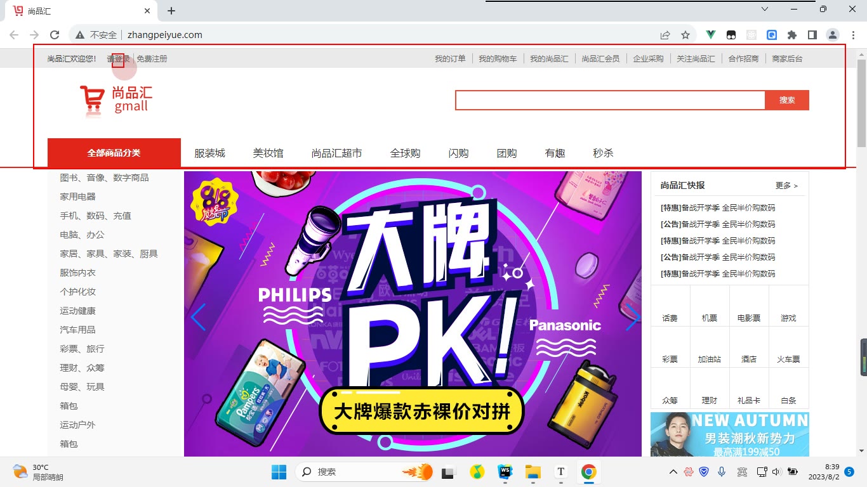Click the Windows Start button
Screen dimensions: 867x487
(x=279, y=472)
